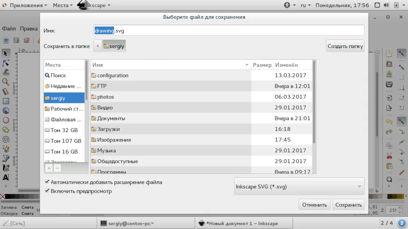This screenshot has height=229, width=408.
Task: Click the black color swatch in palette
Action: tap(8, 196)
